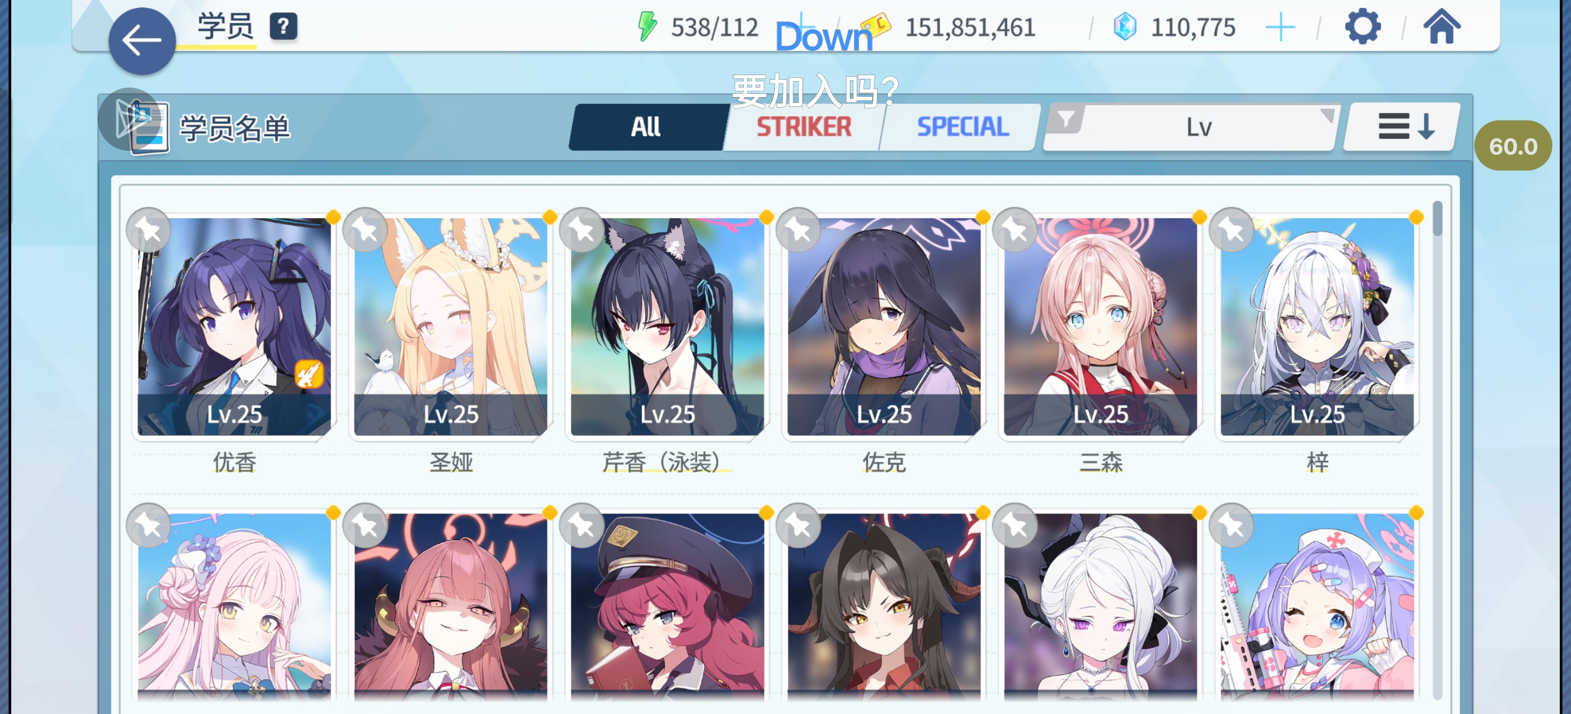Click the student list scrollbar
Image resolution: width=1571 pixels, height=714 pixels.
[x=1438, y=448]
